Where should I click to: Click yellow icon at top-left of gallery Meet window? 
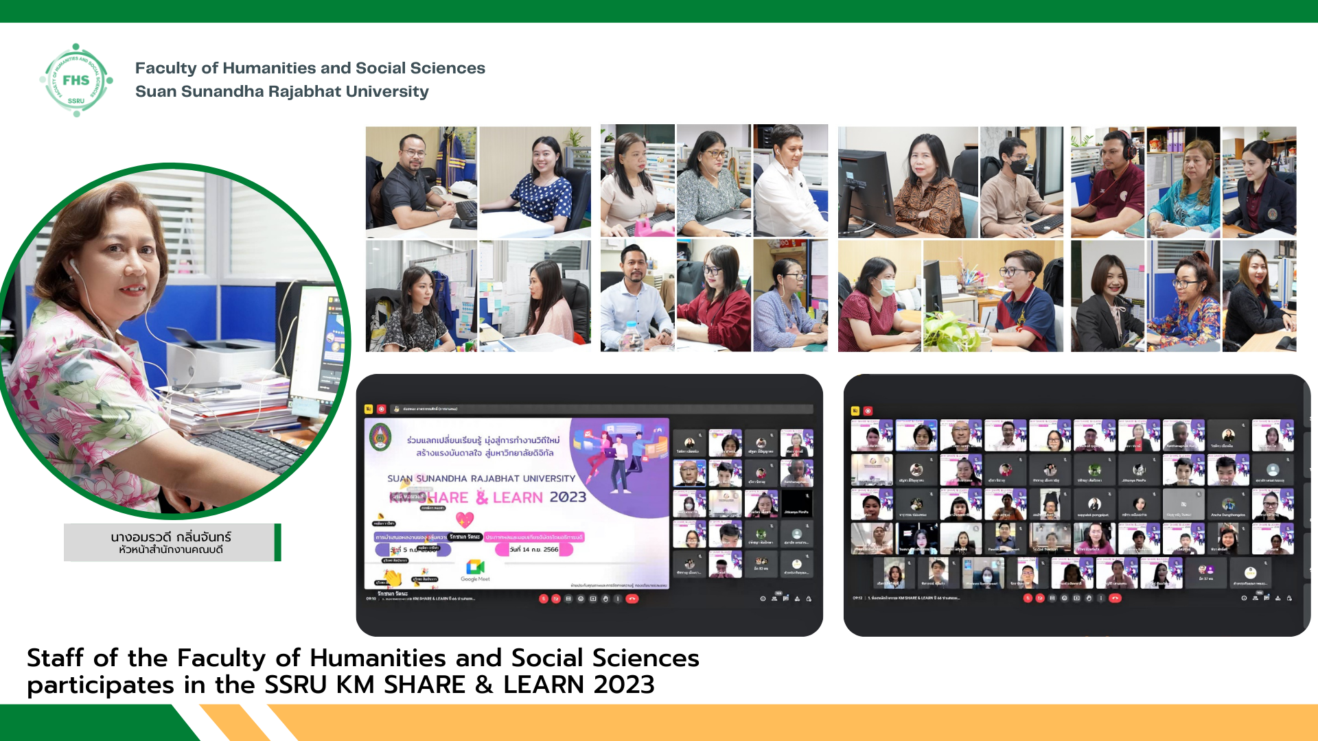(855, 410)
